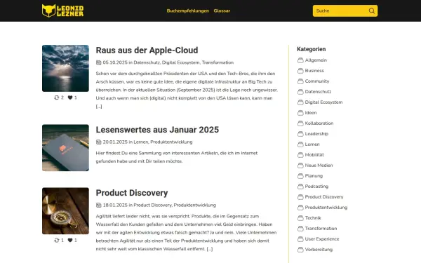
Task: Open the User Experience category link
Action: pyautogui.click(x=322, y=239)
